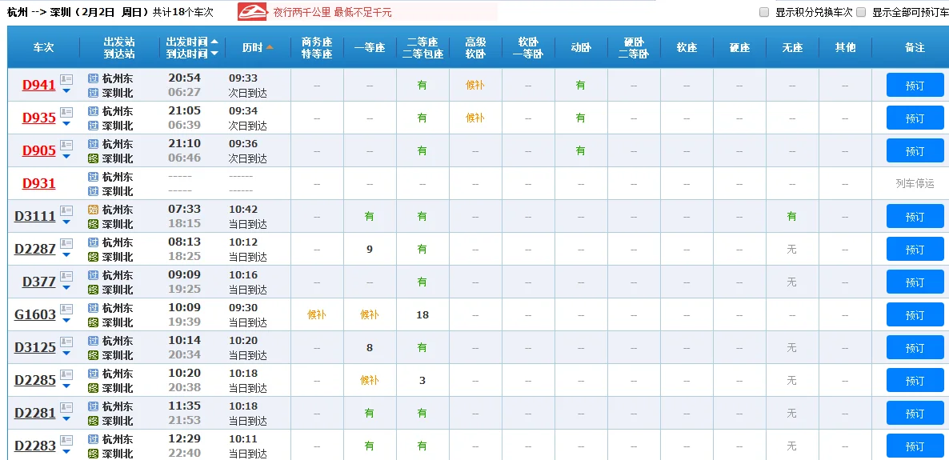Open train number link D3125
Screen dimensions: 949x460
click(x=35, y=348)
